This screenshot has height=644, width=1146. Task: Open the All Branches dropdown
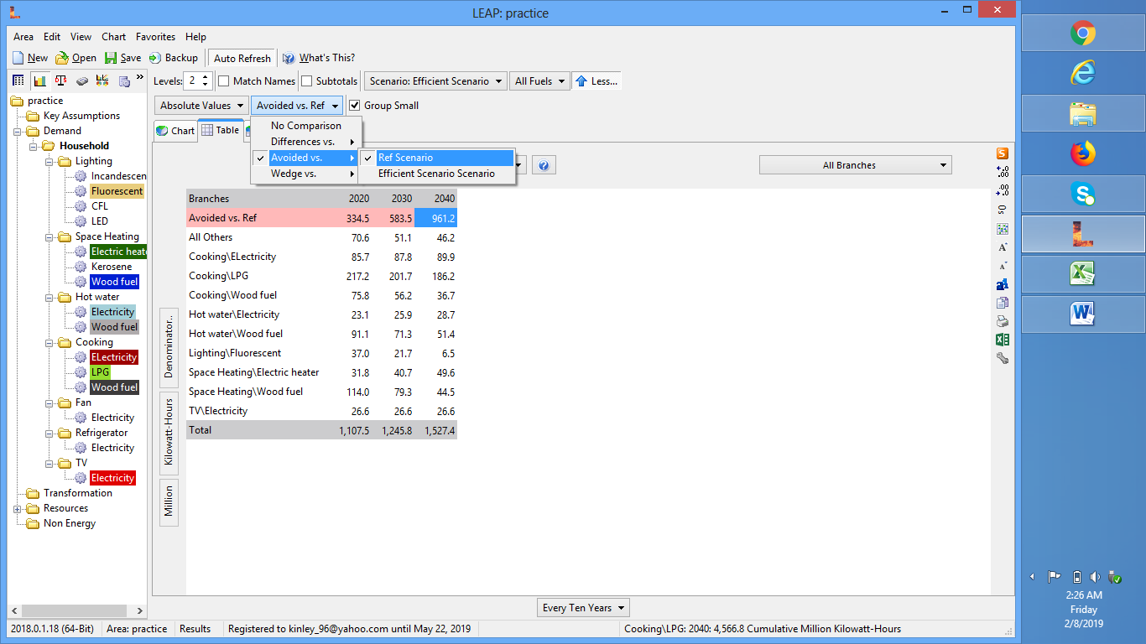tap(856, 165)
